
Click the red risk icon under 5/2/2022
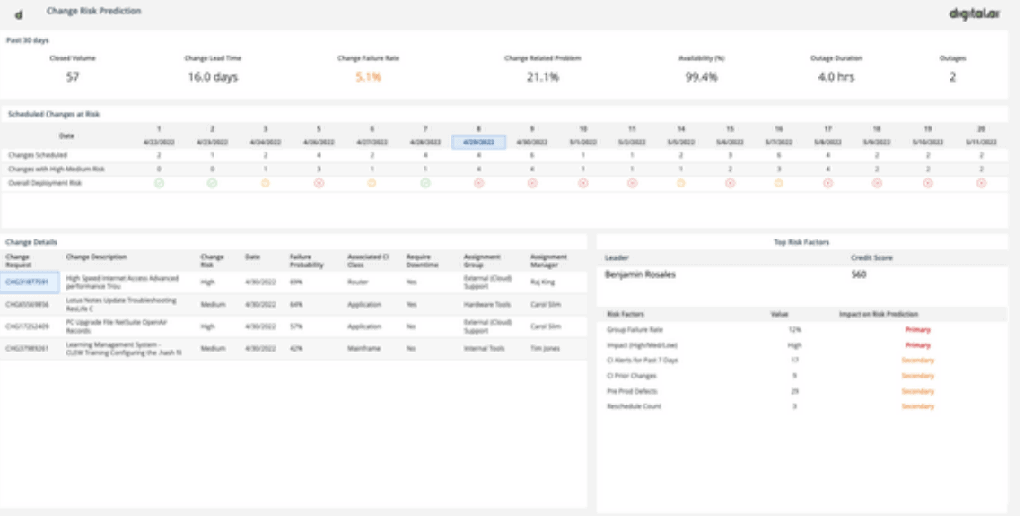tap(632, 183)
